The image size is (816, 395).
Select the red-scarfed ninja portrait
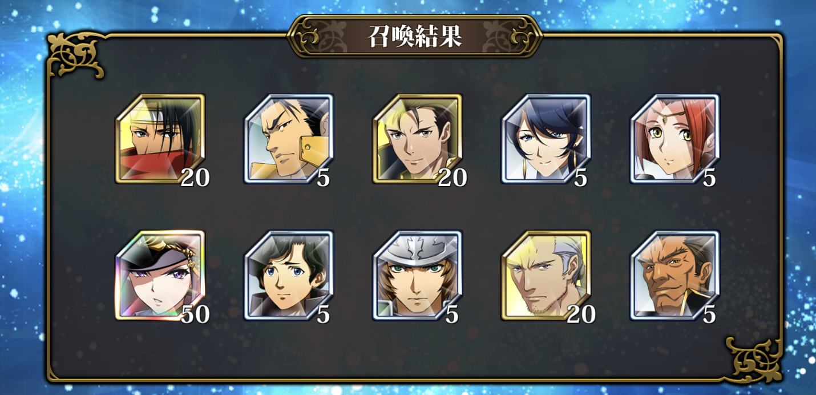click(x=160, y=139)
